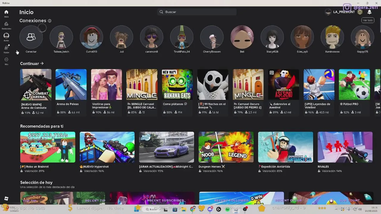Open Expedición Antártida recommended game
This screenshot has width=381, height=214.
[286, 147]
